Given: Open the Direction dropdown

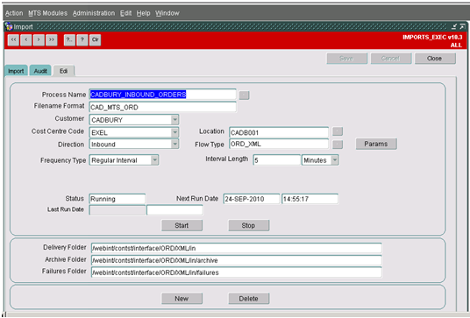Looking at the screenshot, I should pyautogui.click(x=174, y=144).
